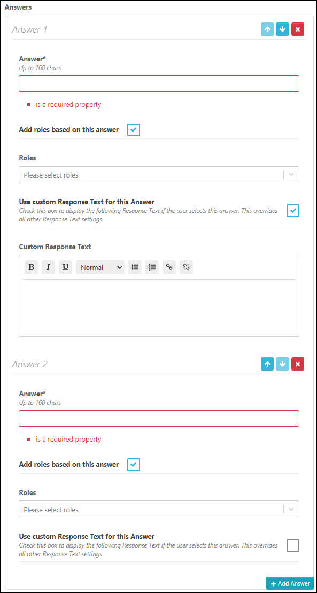This screenshot has height=593, width=317.
Task: Toggle italic in Custom Response Text editor
Action: [49, 267]
